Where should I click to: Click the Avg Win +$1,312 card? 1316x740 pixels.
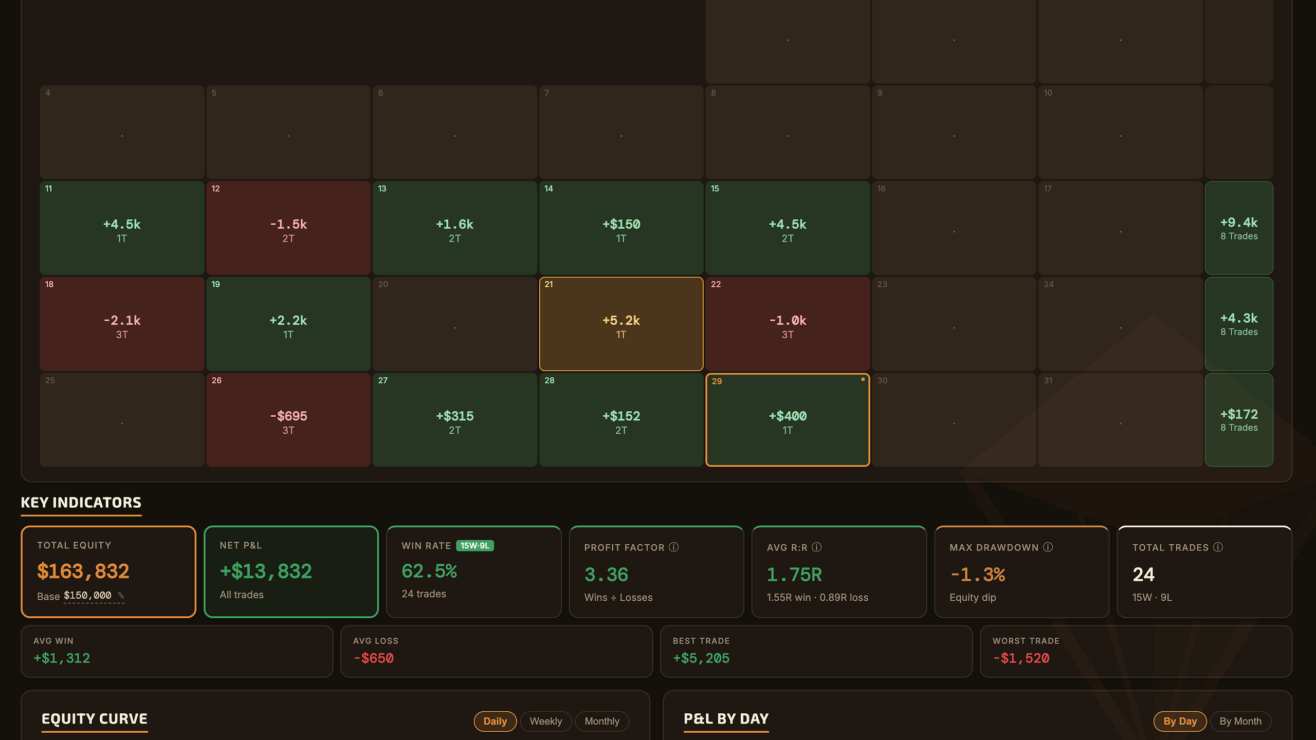pyautogui.click(x=177, y=651)
